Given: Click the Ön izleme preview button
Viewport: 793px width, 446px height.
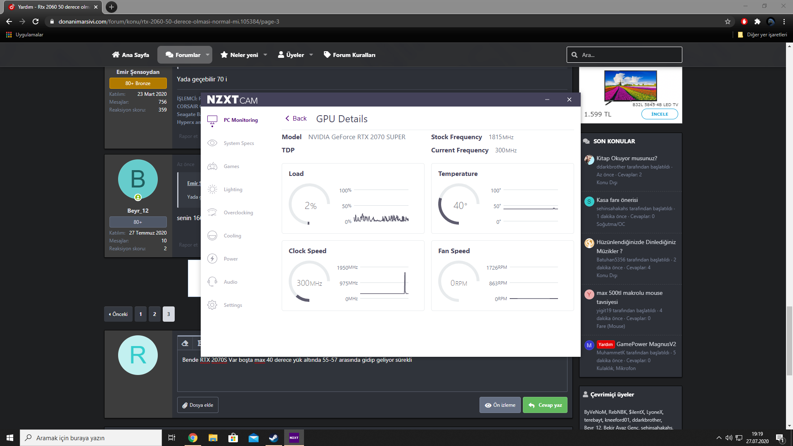Looking at the screenshot, I should [500, 405].
